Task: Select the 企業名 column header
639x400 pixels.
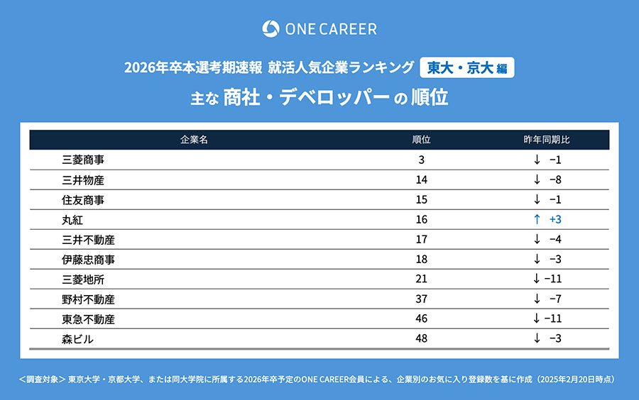Action: [x=193, y=140]
